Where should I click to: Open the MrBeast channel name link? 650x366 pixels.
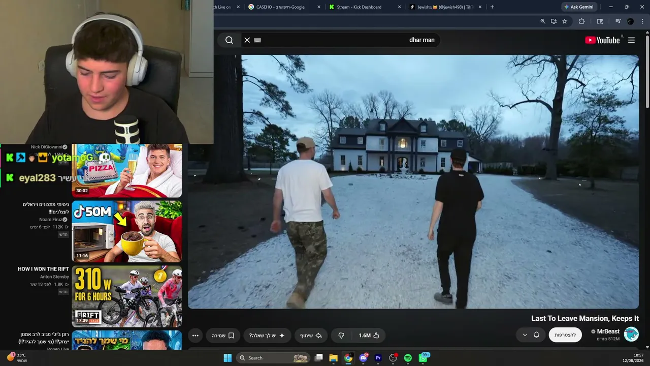click(x=608, y=331)
